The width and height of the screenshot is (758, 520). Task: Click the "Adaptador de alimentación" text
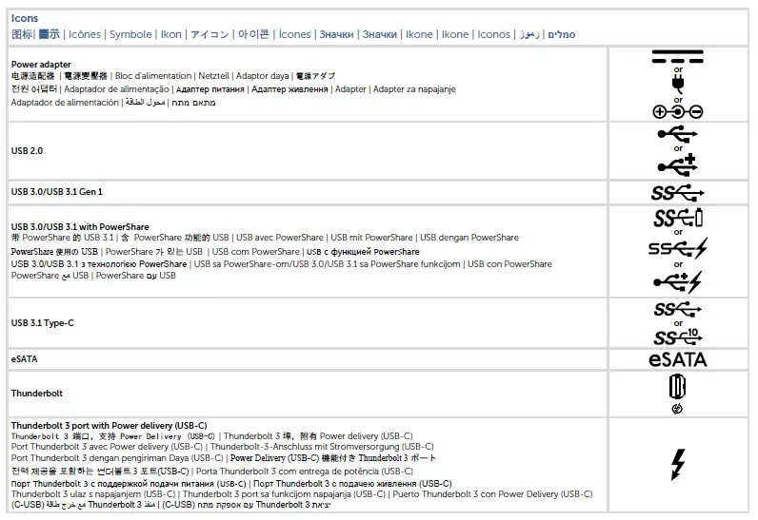[65, 103]
